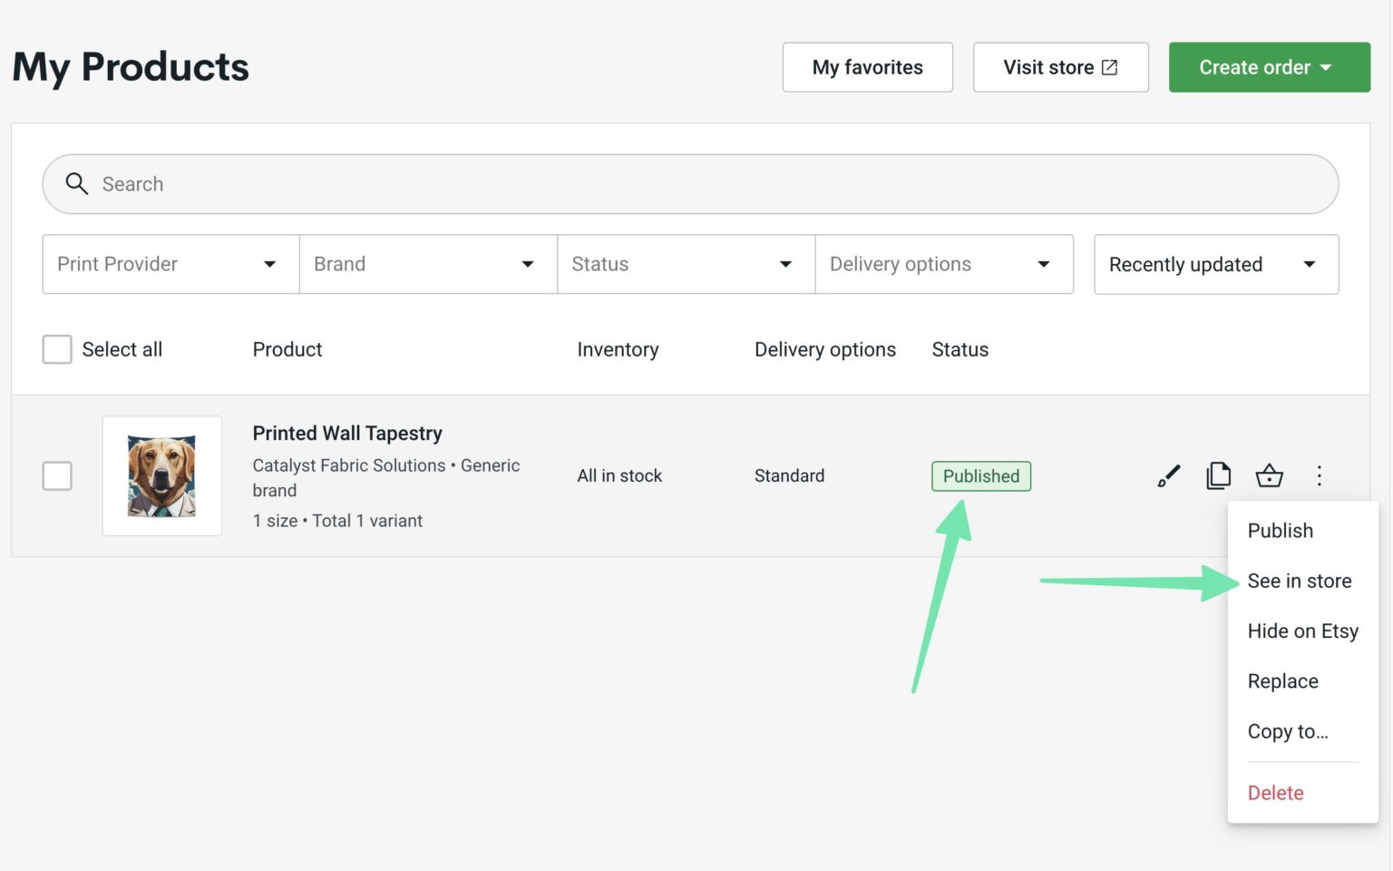The image size is (1393, 871).
Task: Select See in store from the menu
Action: 1299,581
